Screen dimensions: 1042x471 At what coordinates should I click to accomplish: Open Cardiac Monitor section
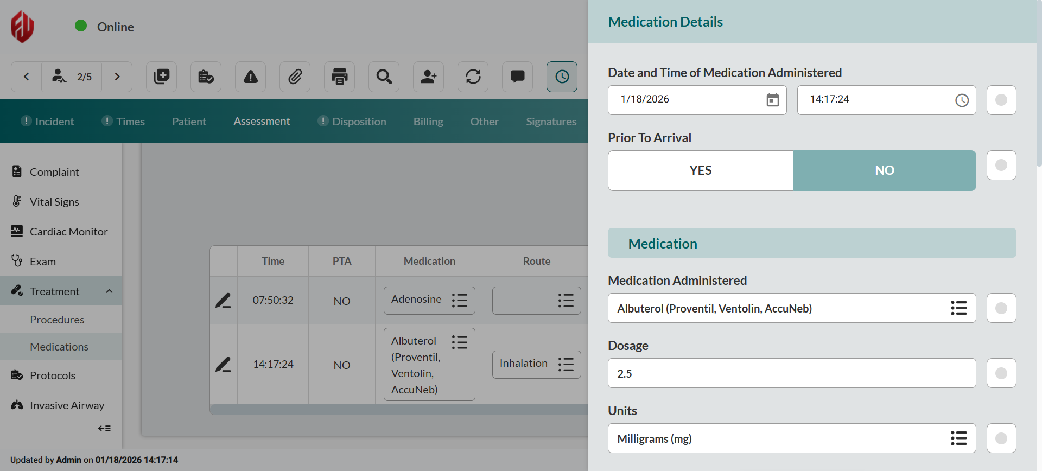point(61,232)
